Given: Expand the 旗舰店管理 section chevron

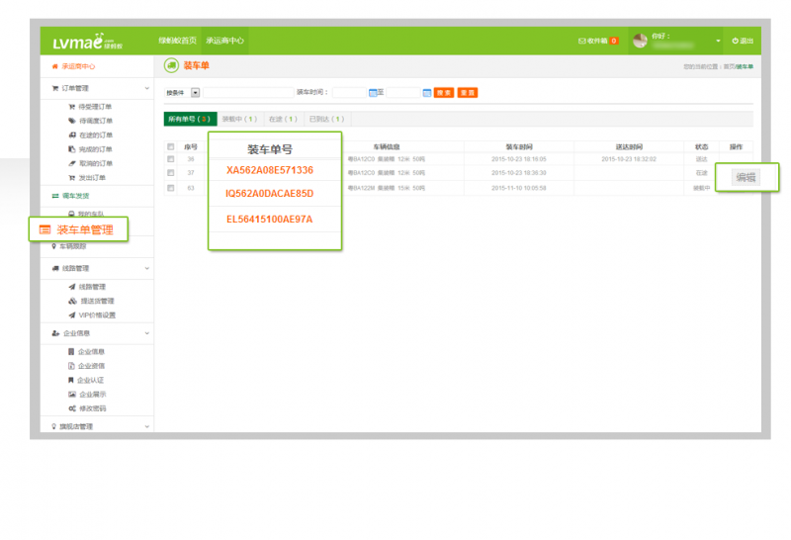Looking at the screenshot, I should tap(146, 426).
